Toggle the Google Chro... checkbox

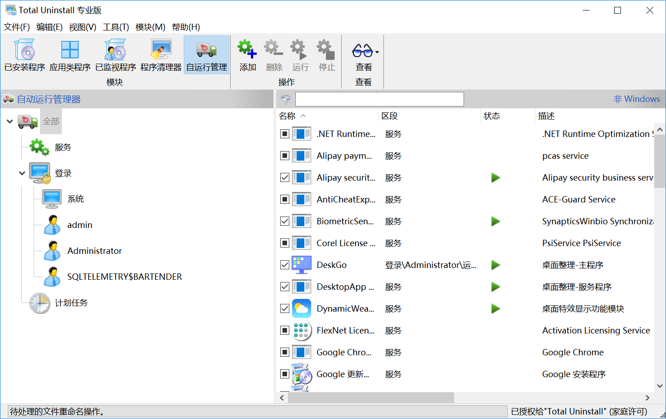click(x=285, y=352)
